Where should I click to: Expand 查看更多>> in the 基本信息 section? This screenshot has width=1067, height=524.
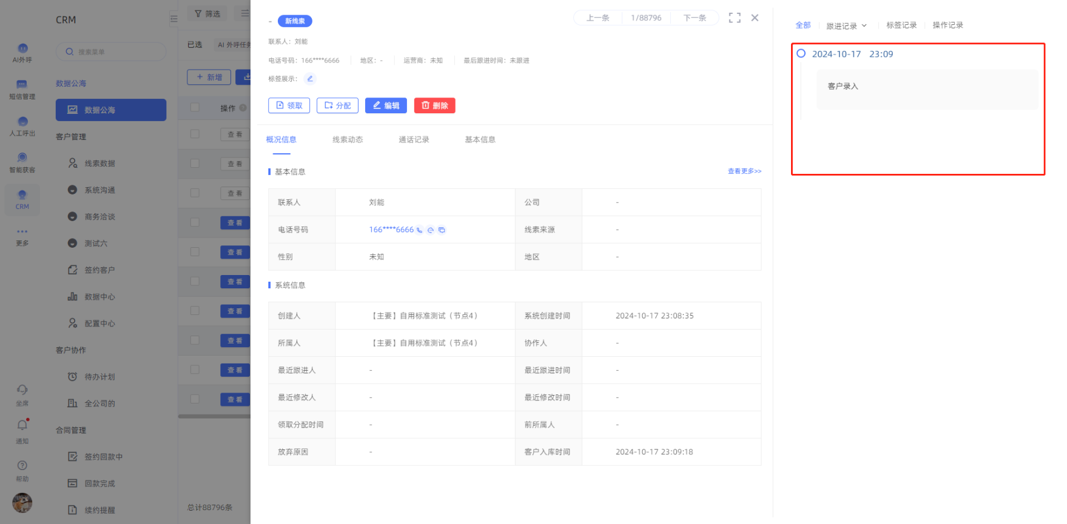coord(744,171)
